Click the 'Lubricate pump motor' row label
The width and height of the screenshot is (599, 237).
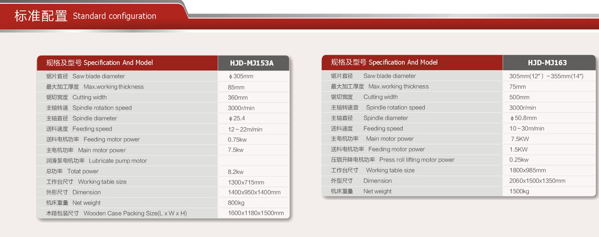tap(118, 161)
